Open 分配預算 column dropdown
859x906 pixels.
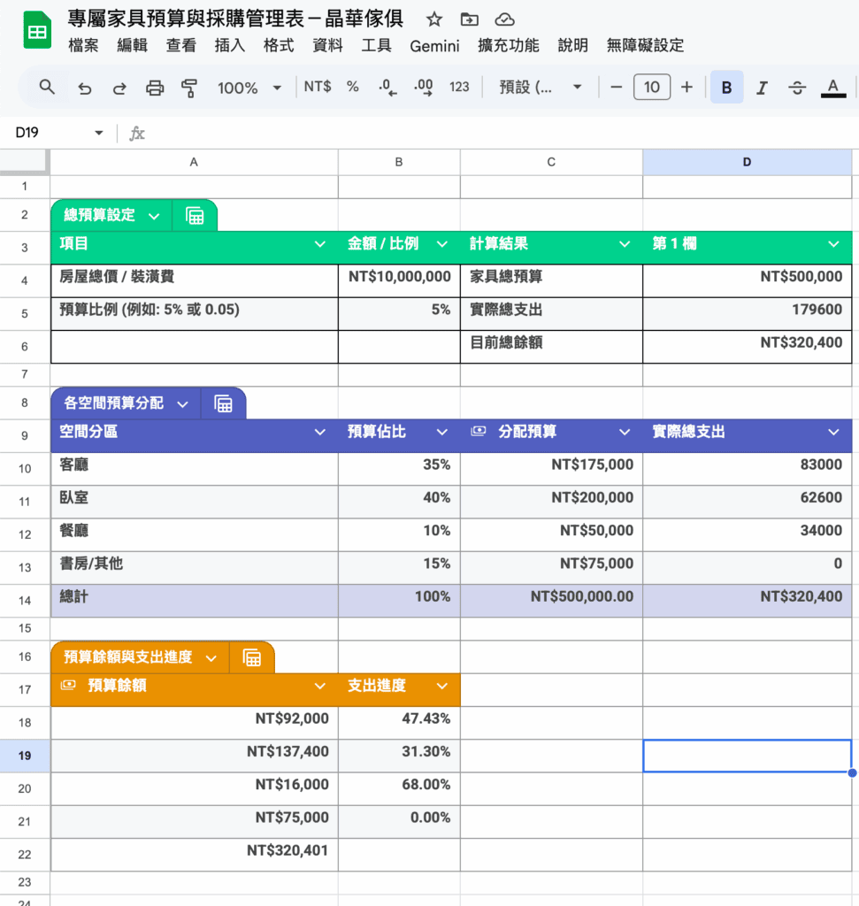coord(625,432)
